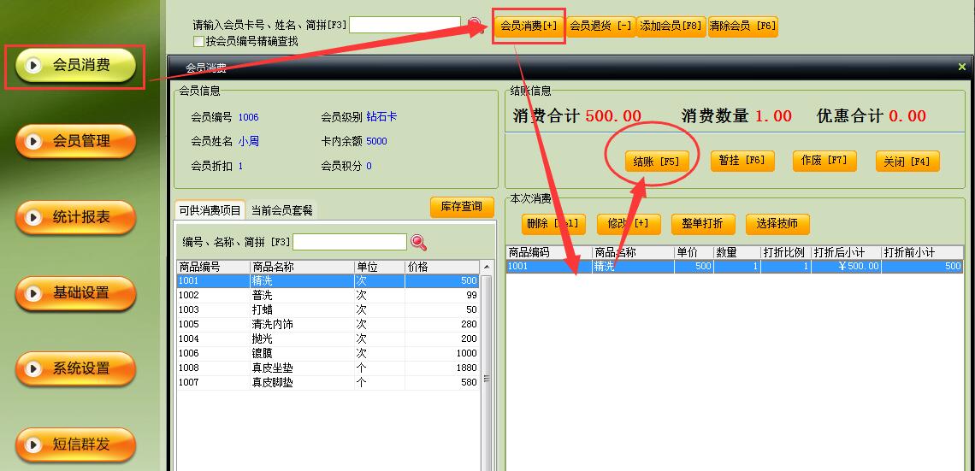This screenshot has height=471, width=975.
Task: Open 系统设置 in the left sidebar
Action: point(75,368)
